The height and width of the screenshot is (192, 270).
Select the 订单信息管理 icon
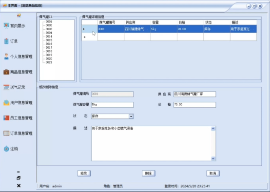pyautogui.click(x=6, y=134)
